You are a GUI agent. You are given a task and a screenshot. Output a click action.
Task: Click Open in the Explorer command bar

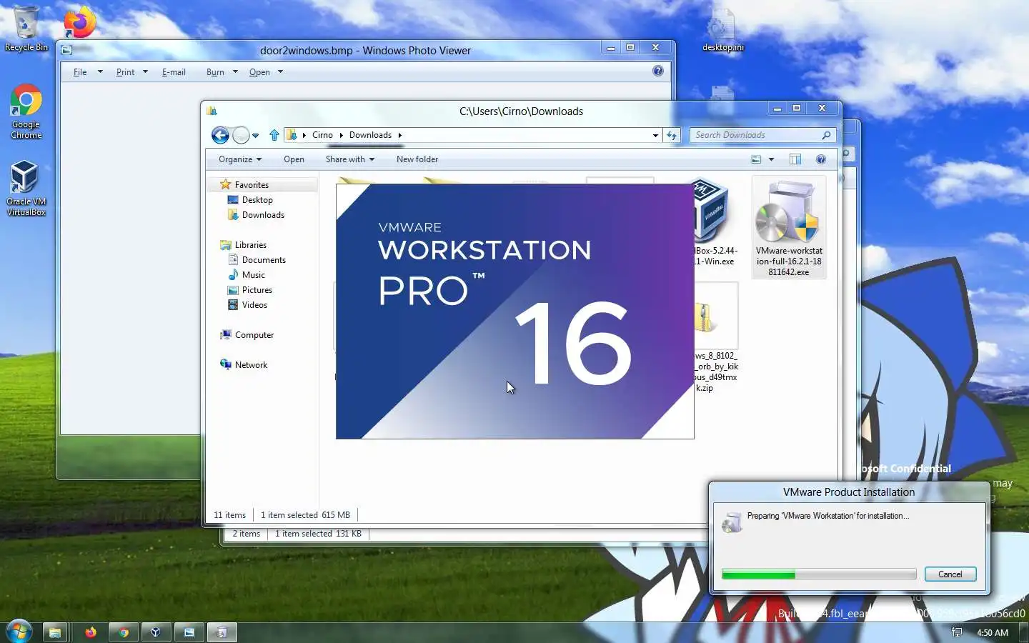click(294, 159)
